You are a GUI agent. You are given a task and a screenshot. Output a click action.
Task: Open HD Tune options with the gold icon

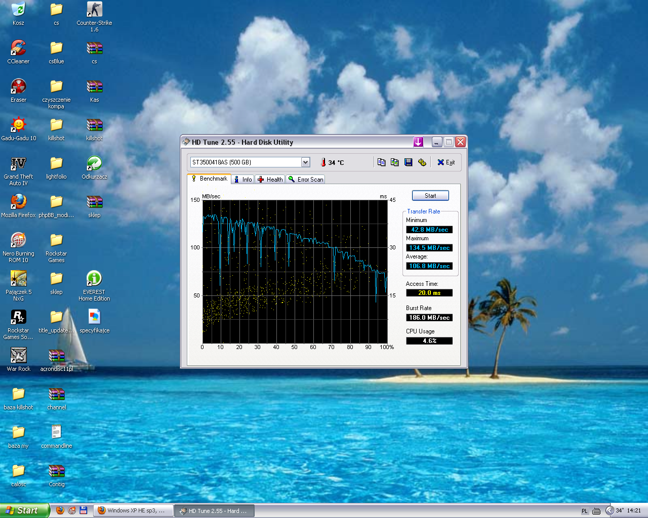(x=422, y=162)
